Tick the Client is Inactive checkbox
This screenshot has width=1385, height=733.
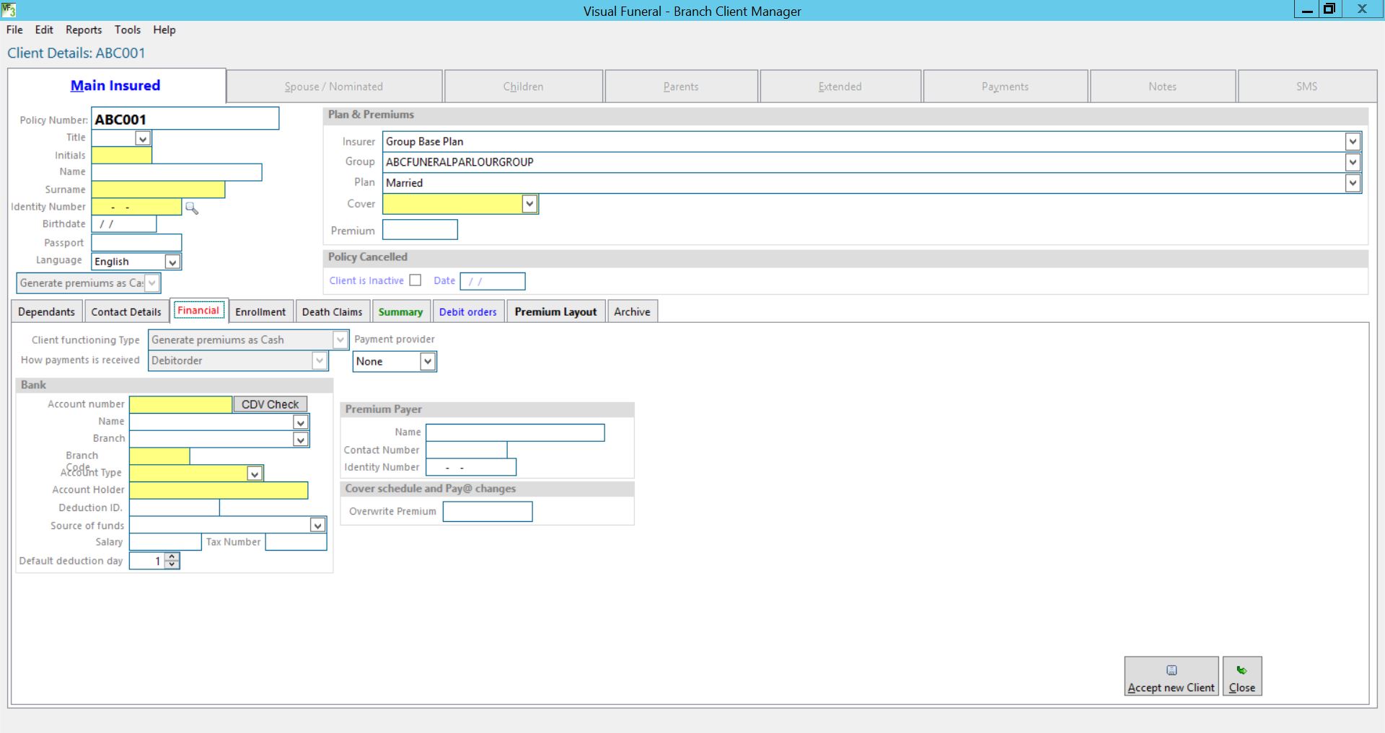[415, 280]
